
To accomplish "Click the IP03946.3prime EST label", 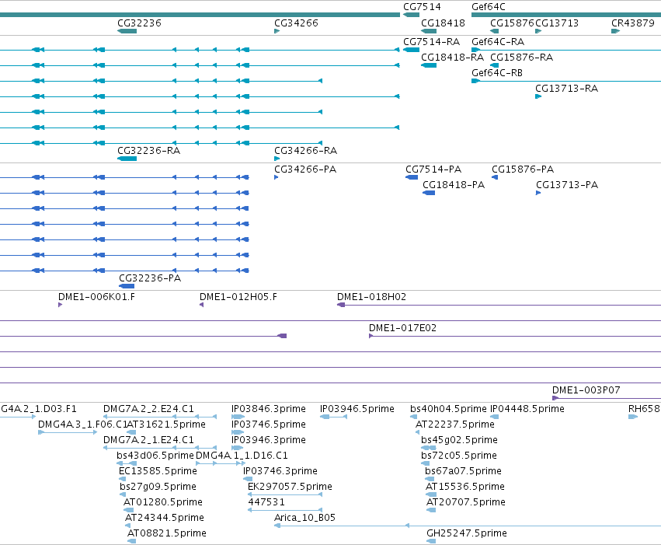I will pyautogui.click(x=269, y=440).
